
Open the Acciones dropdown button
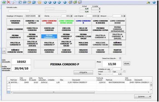pyautogui.click(x=143, y=96)
